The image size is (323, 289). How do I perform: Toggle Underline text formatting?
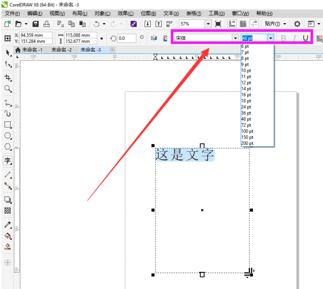306,38
